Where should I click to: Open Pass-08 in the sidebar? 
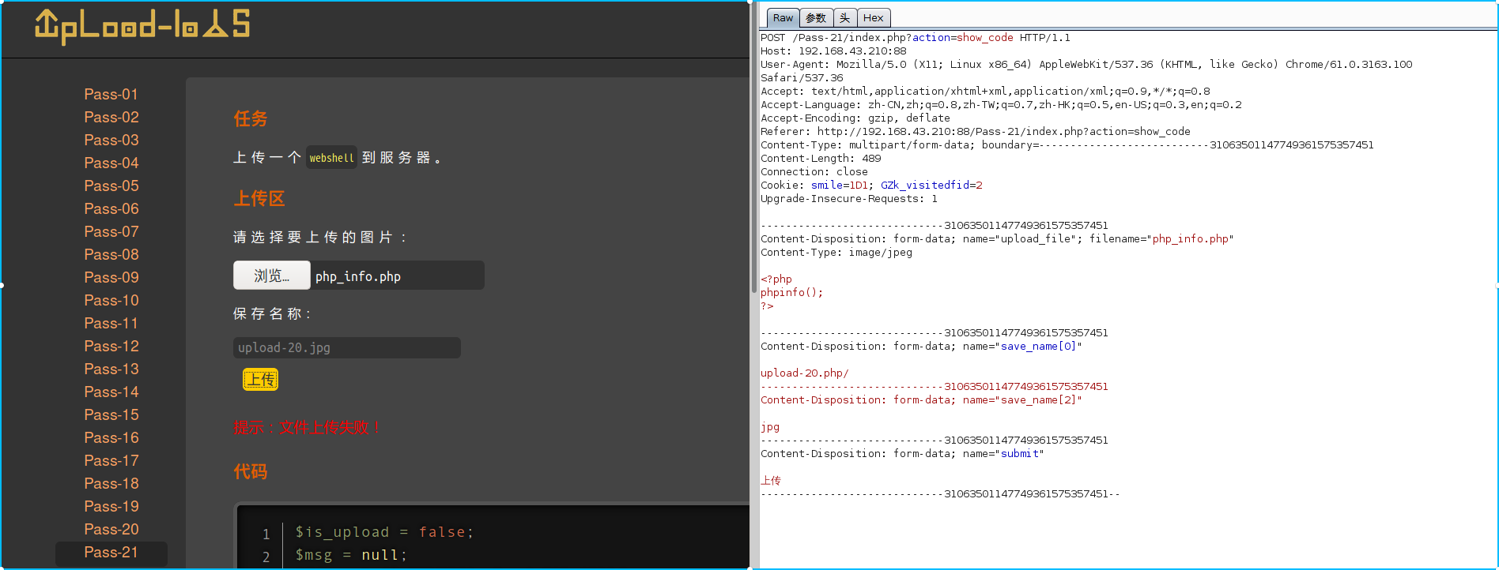[x=111, y=254]
